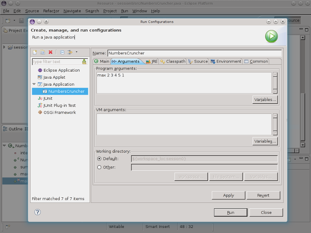The height and width of the screenshot is (233, 311).
Task: Click into the Name text field
Action: pos(194,53)
